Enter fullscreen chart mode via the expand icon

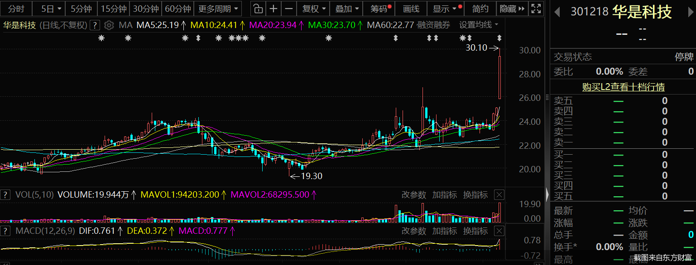coord(536,9)
